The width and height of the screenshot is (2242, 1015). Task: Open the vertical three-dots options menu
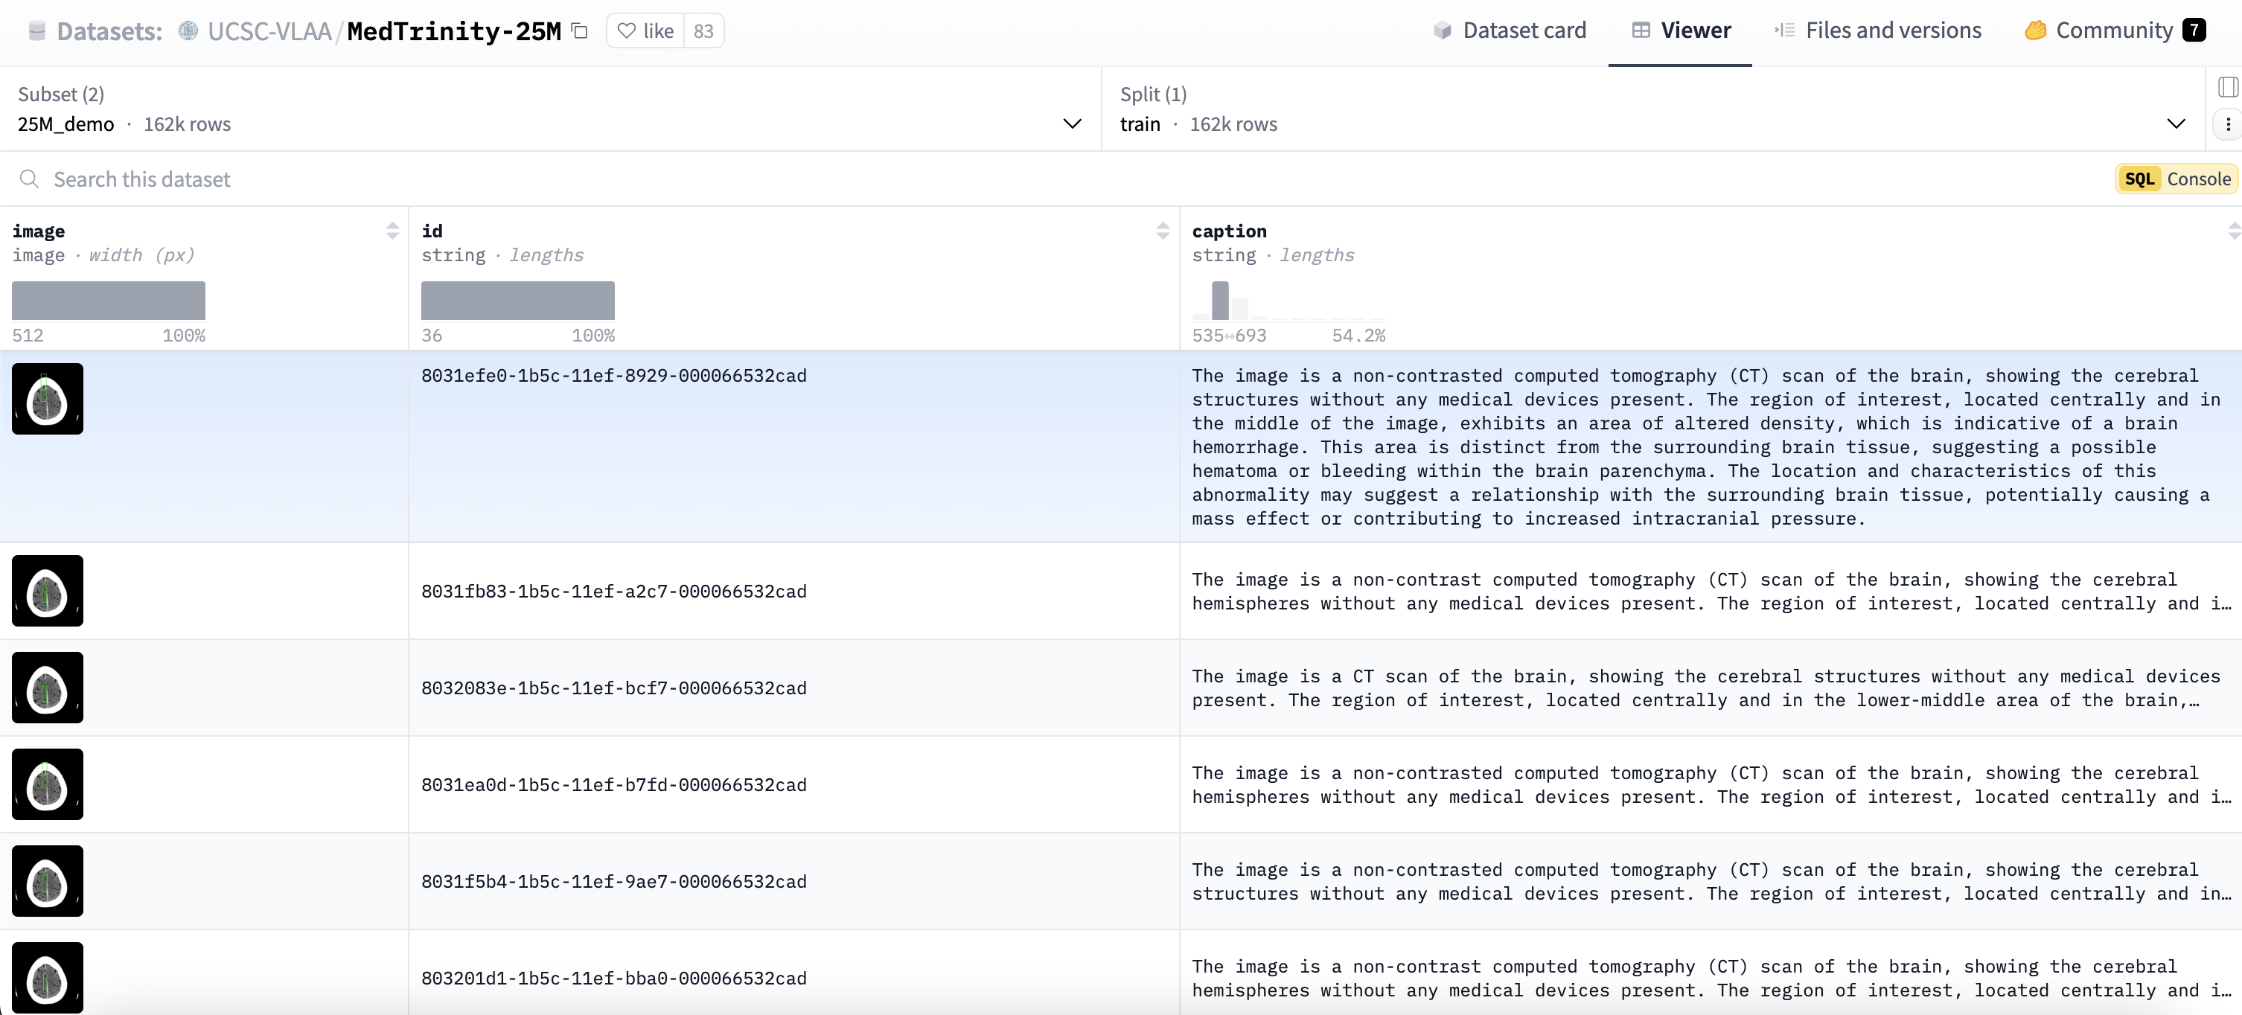click(x=2227, y=124)
